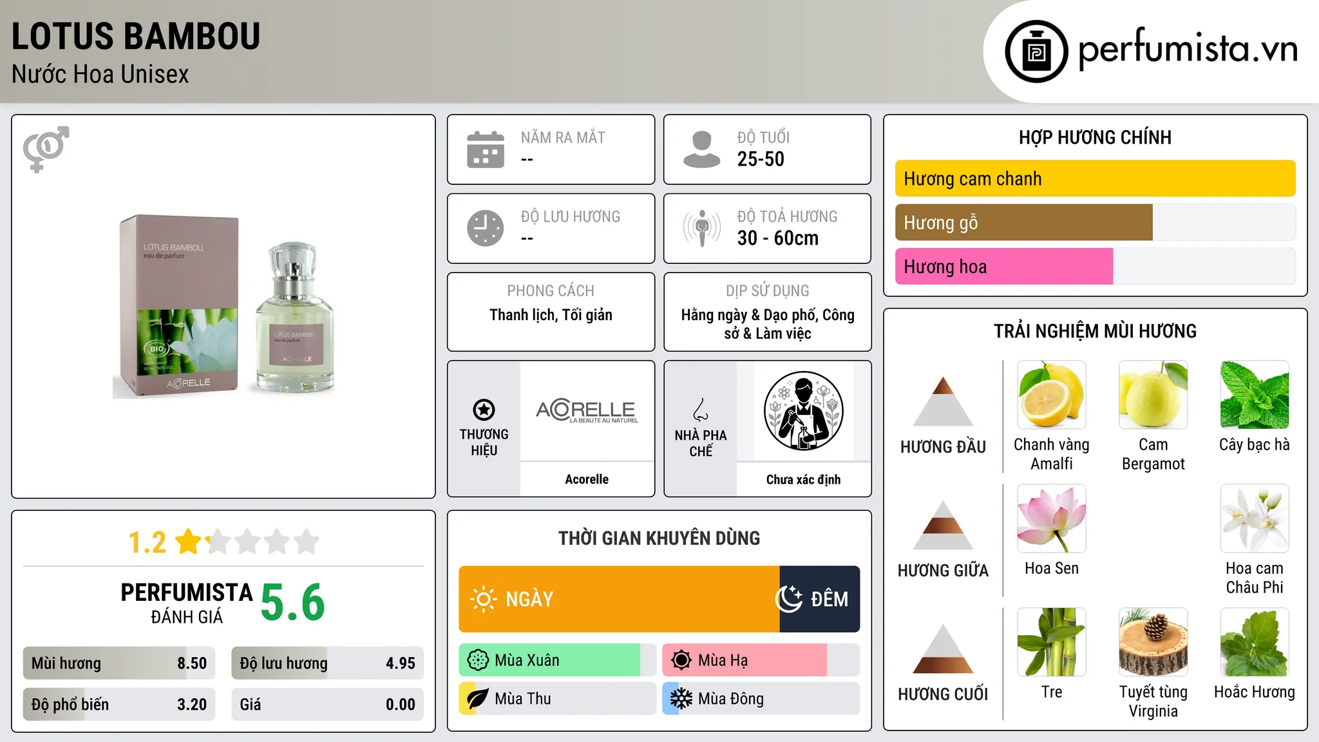Open the Cam Bergamot note image
This screenshot has height=742, width=1319.
pos(1153,395)
